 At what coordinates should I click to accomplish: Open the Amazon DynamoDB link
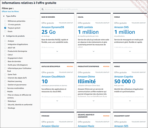(53, 27)
